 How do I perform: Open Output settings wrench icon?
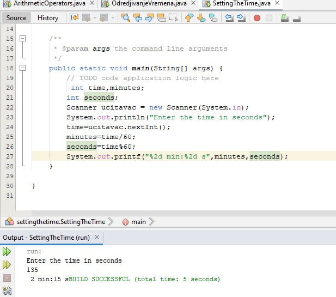[7, 291]
